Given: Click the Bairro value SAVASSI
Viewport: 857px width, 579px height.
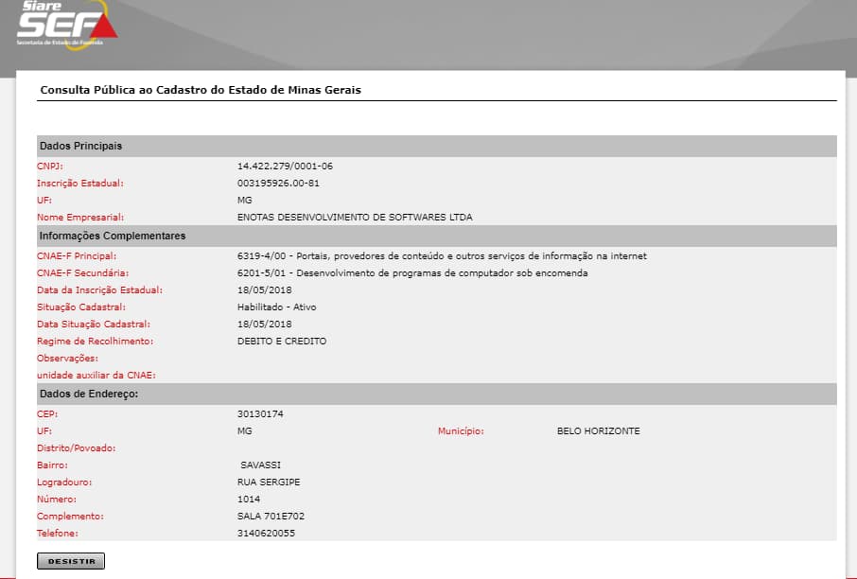Looking at the screenshot, I should [x=261, y=465].
